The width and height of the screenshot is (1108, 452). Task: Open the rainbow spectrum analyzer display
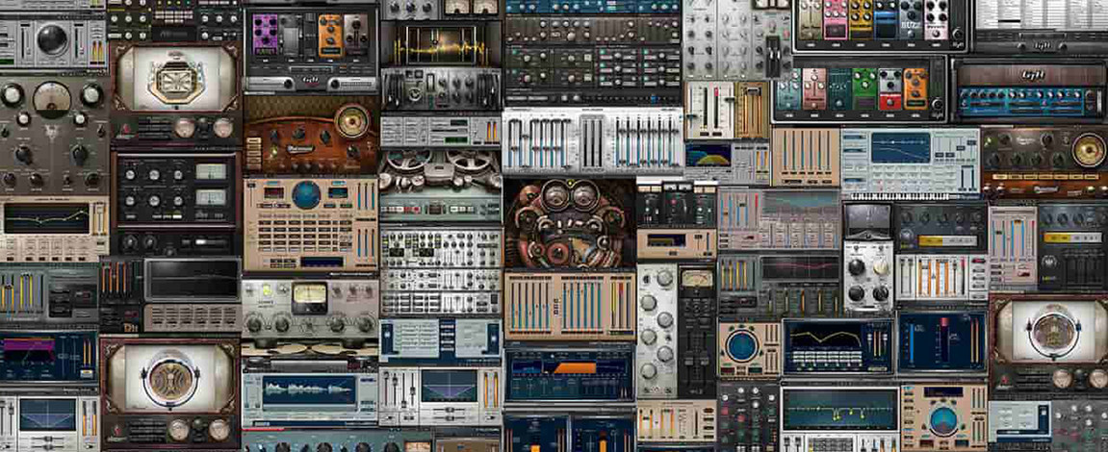[709, 156]
